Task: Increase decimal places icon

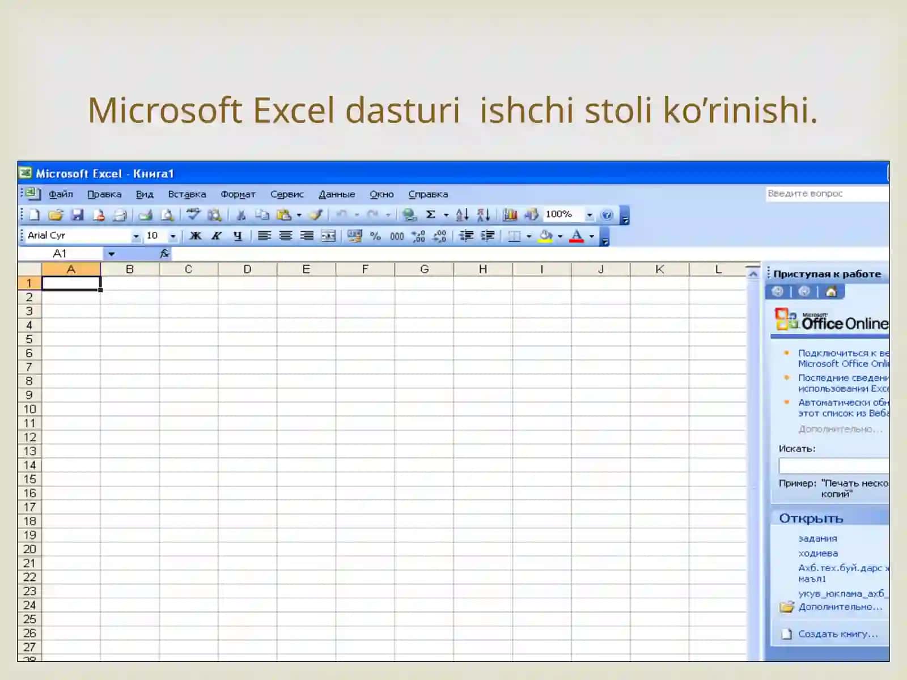Action: point(418,236)
